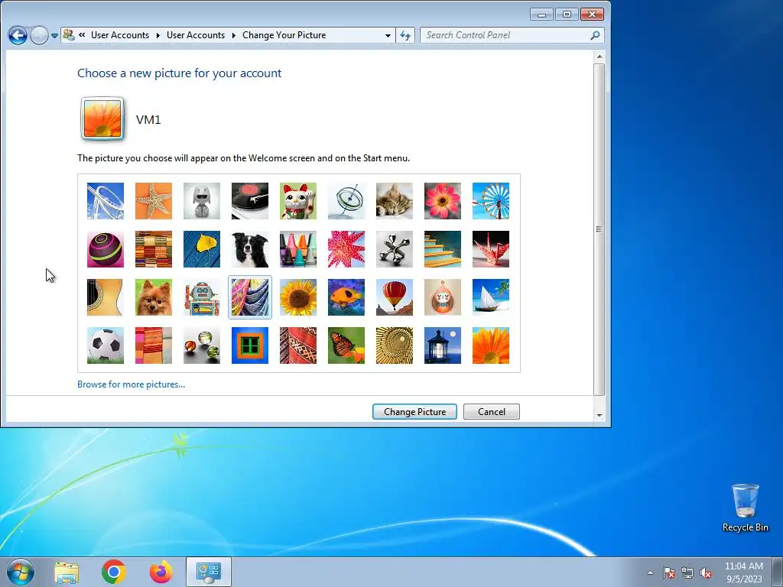This screenshot has width=783, height=587.
Task: Pick the golden woven basket picture
Action: (395, 345)
